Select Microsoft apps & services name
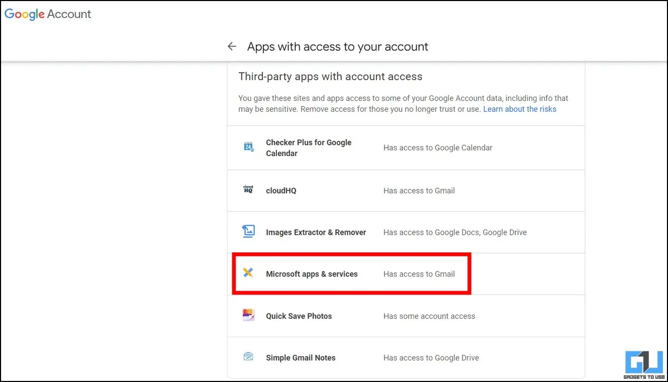Viewport: 668px width, 382px height. (x=312, y=274)
